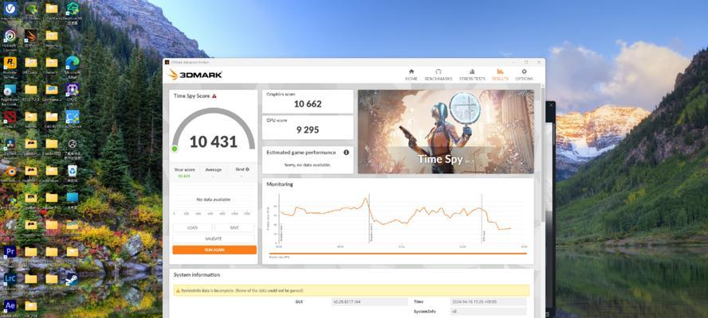Open the Dota 2 desktop shortcut
708x318 pixels.
10,119
